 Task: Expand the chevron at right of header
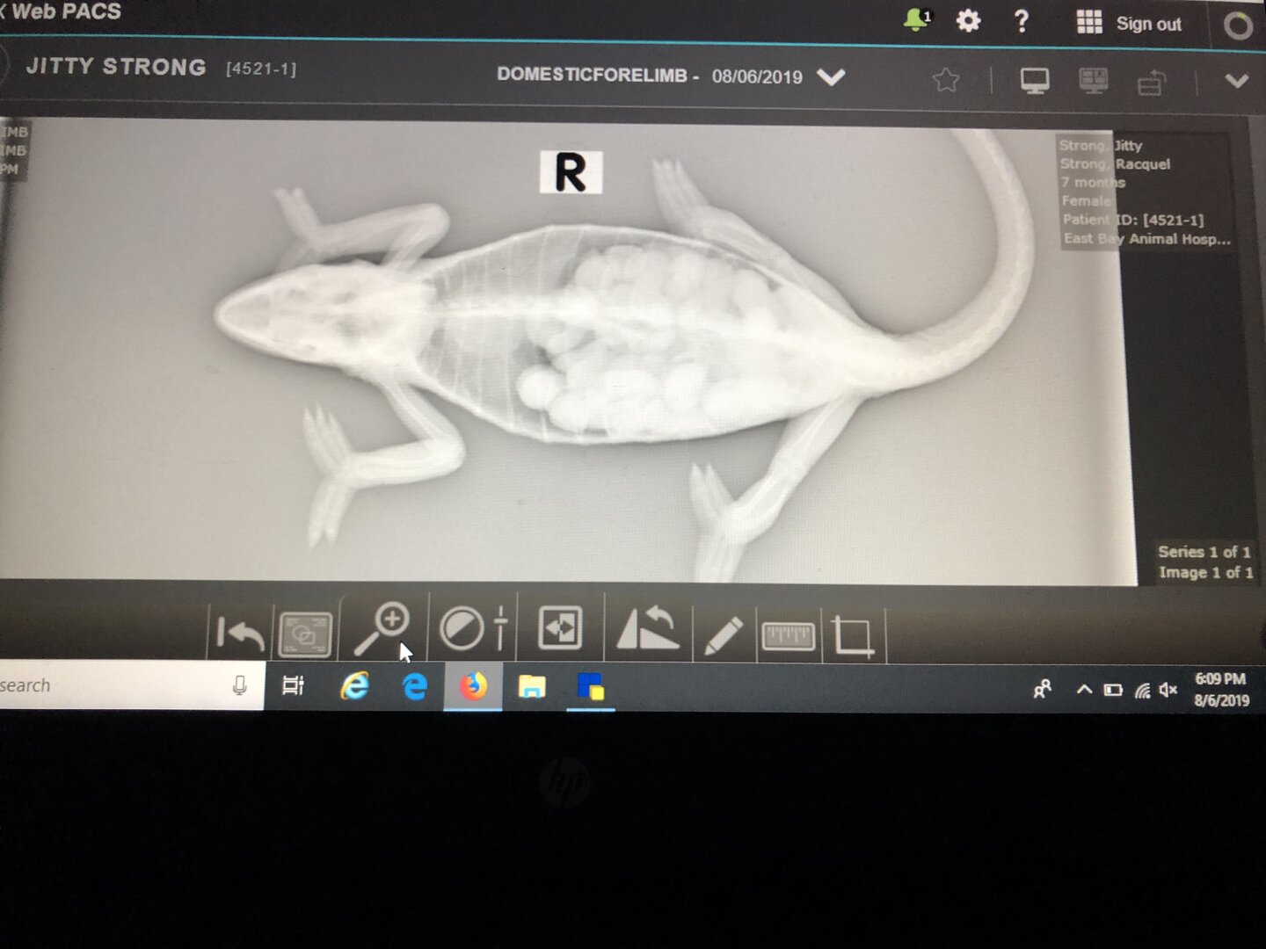coord(1236,82)
